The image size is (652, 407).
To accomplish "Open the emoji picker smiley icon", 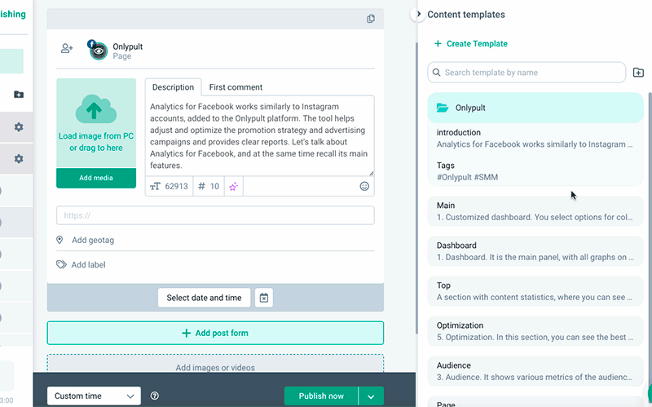I will pyautogui.click(x=364, y=187).
